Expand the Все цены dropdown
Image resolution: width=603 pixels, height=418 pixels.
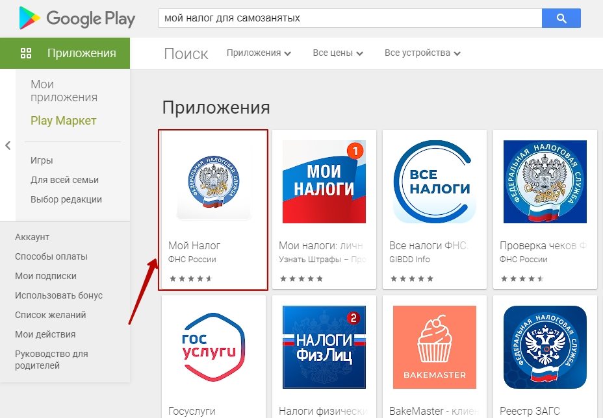[x=338, y=53]
